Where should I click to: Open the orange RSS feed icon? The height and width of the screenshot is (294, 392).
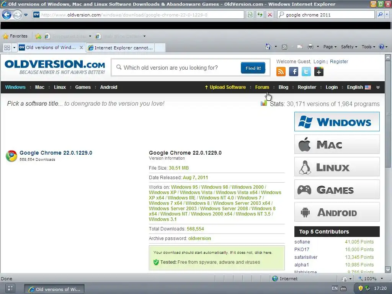click(x=281, y=72)
